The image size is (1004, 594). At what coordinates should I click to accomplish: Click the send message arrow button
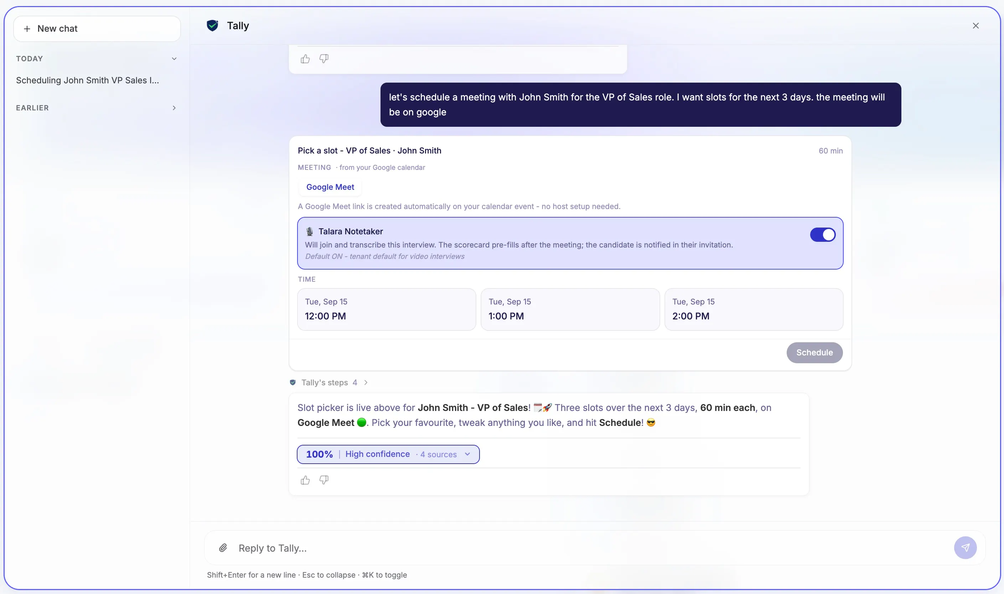click(965, 548)
